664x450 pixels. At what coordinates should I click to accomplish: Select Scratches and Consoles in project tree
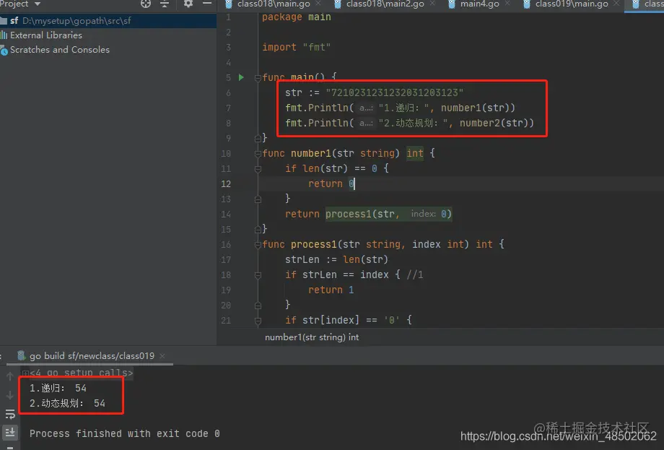click(60, 50)
